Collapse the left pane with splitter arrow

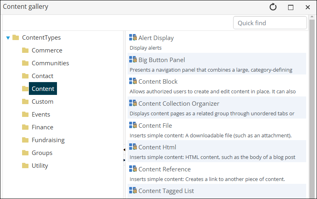click(x=124, y=150)
